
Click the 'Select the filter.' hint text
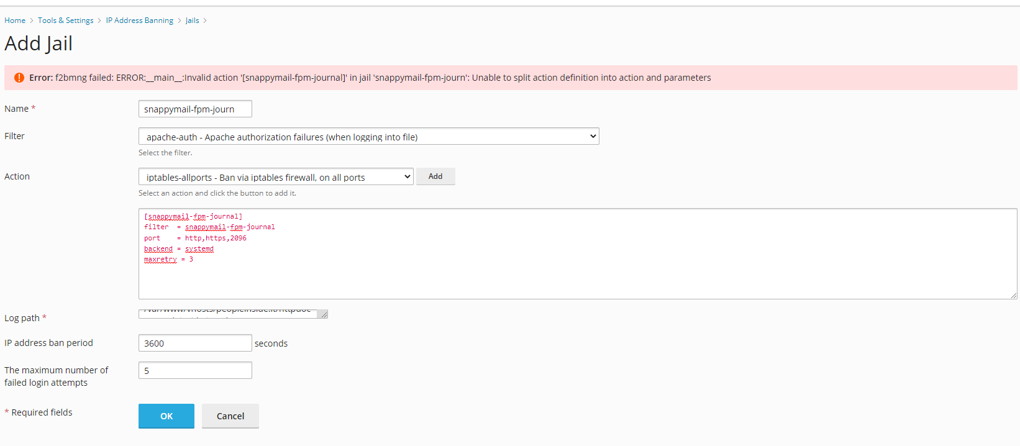(165, 153)
